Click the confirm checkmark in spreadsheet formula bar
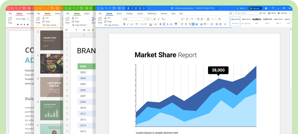The height and width of the screenshot is (134, 298). [x=89, y=30]
